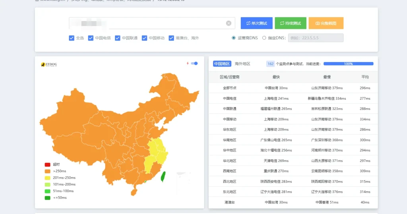Select the 运营商DNS radio option
This screenshot has width=407, height=214.
coord(234,38)
